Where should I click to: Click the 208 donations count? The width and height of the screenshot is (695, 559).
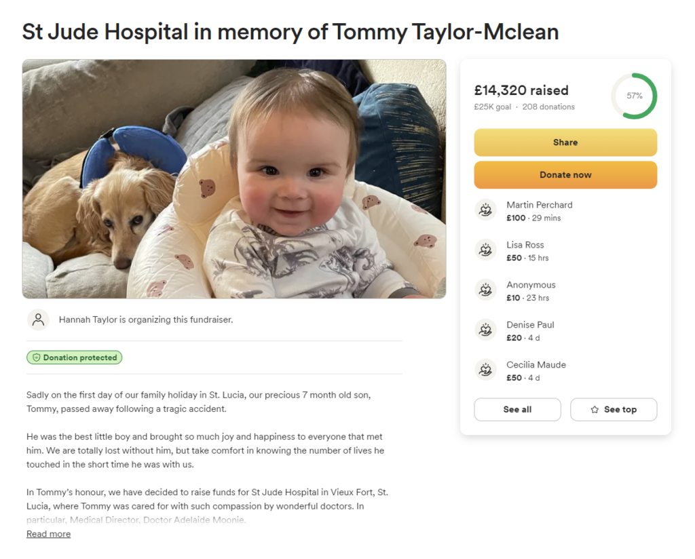click(548, 107)
